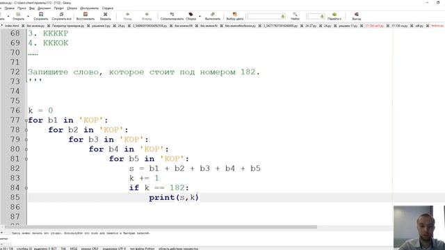Click the horizontal scrollbar of editor

click(x=161, y=227)
